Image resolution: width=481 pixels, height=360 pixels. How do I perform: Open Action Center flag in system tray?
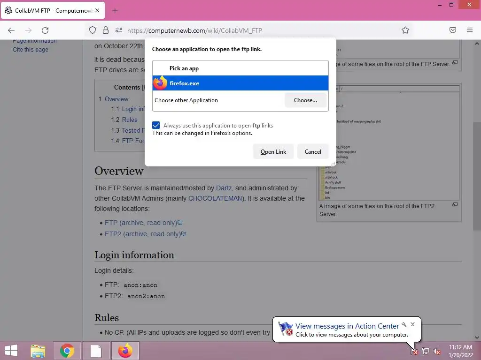[414, 351]
